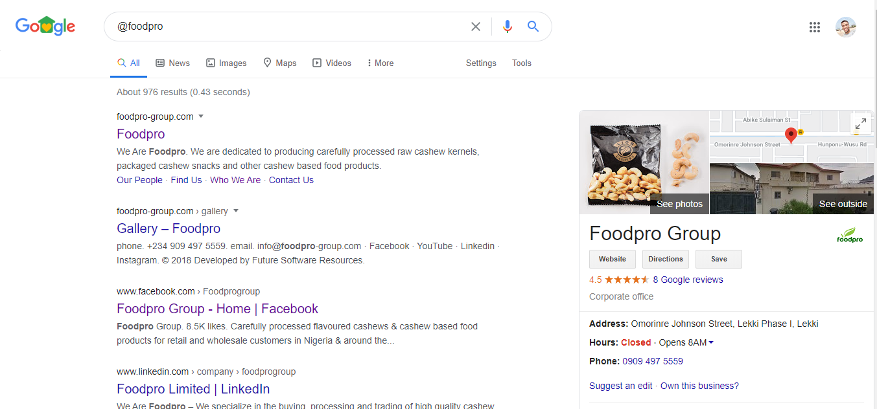Open the Our People sitelink
The image size is (877, 409).
[x=139, y=180]
